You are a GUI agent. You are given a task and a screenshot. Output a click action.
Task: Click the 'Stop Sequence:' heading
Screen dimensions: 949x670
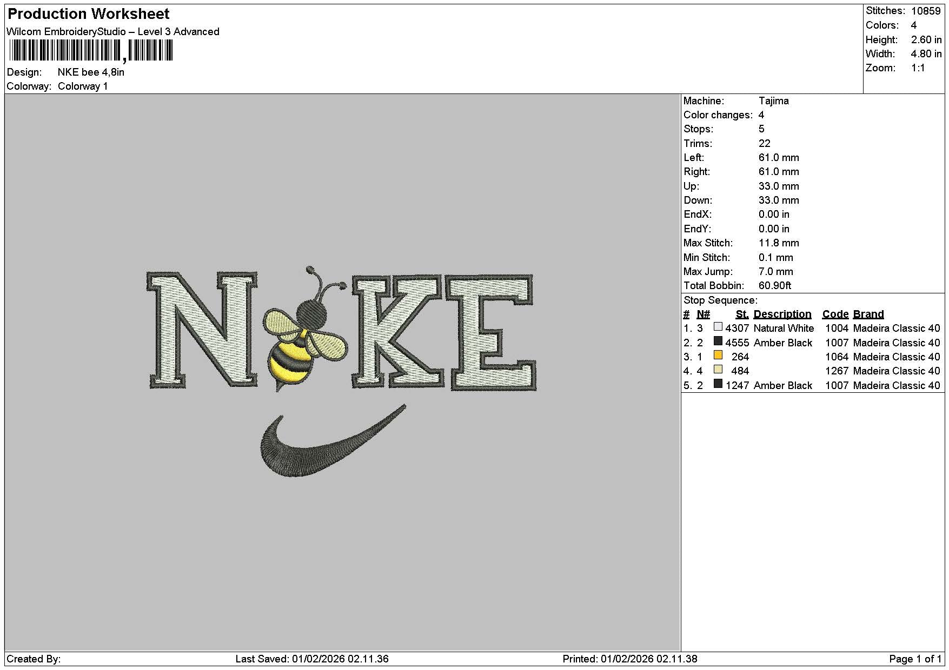coord(720,300)
